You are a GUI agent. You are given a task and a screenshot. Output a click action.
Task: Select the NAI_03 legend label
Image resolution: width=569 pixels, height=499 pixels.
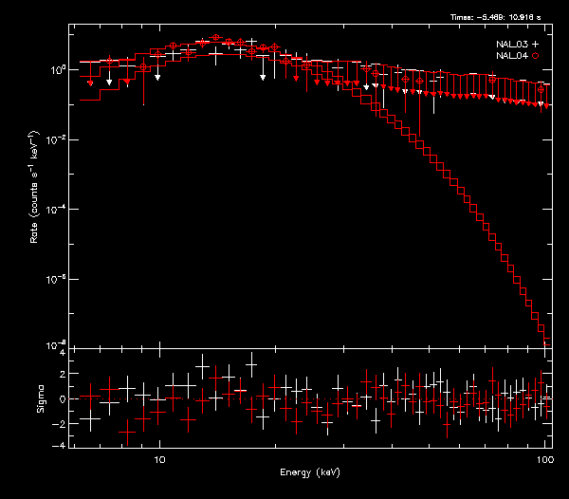tap(511, 45)
